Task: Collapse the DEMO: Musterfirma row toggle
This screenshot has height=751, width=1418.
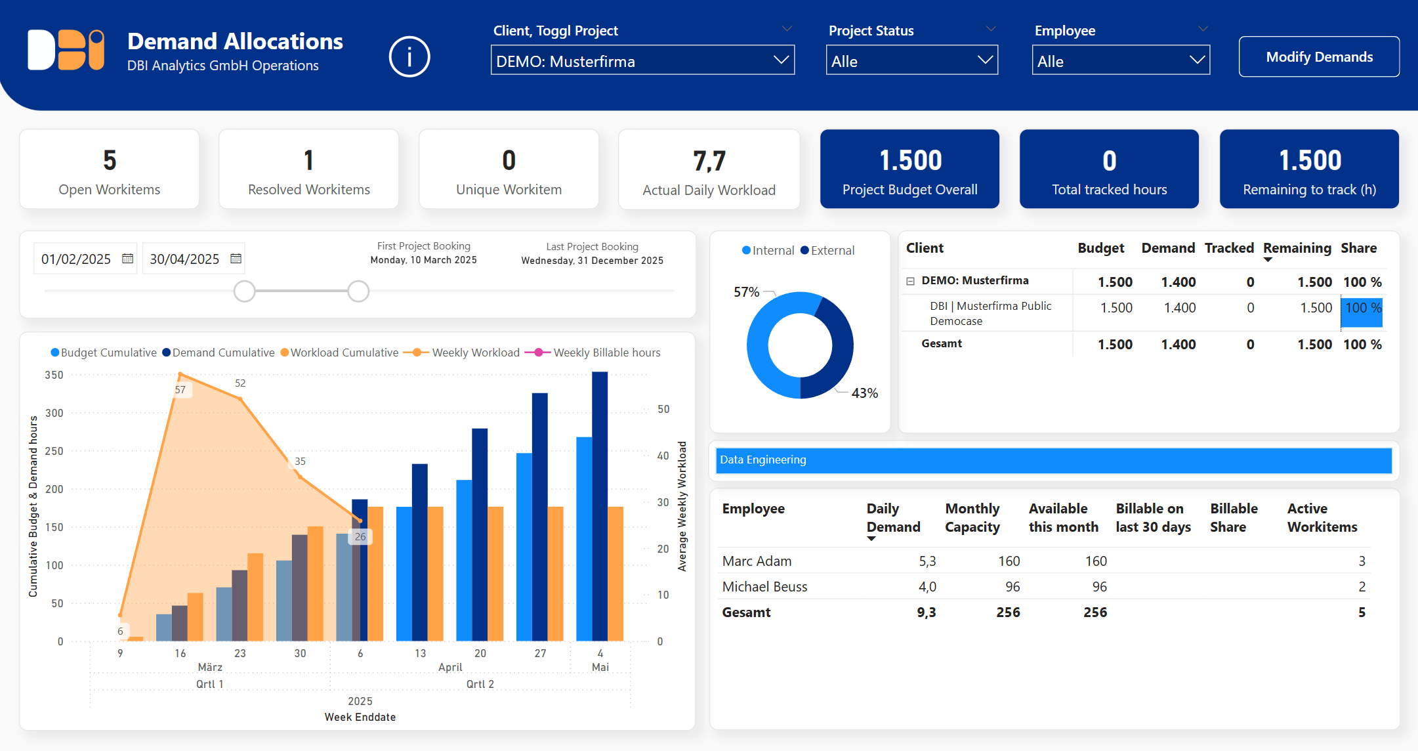Action: [910, 281]
